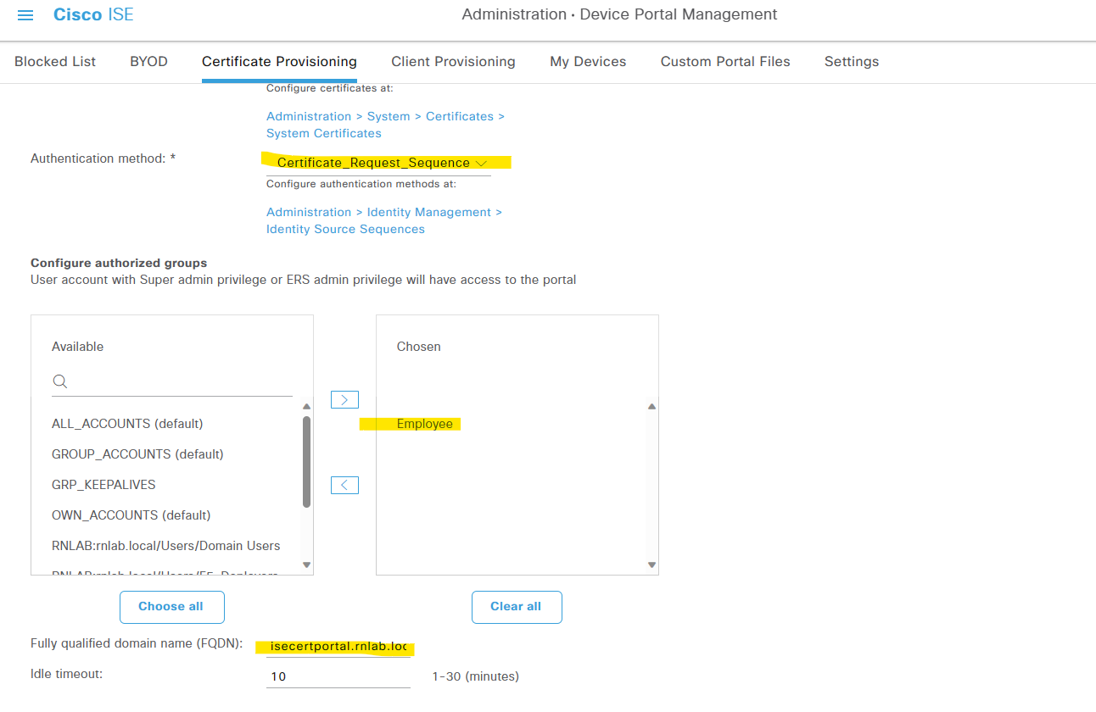Viewport: 1096px width, 712px height.
Task: Open the Identity Source Sequences link
Action: (345, 229)
